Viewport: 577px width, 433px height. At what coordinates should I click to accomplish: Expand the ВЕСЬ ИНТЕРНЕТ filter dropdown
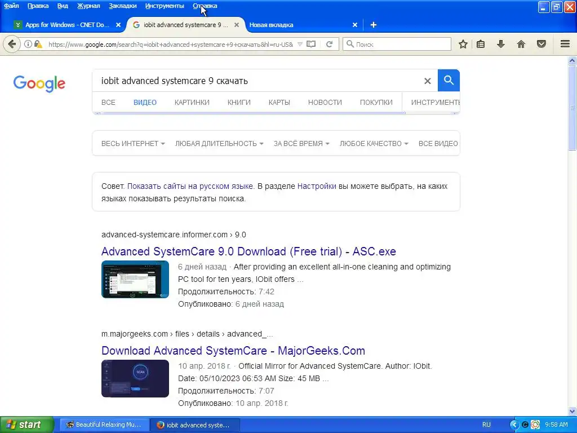[x=133, y=144]
